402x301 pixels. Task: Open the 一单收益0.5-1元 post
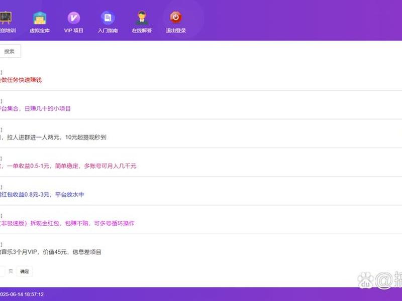[x=68, y=166]
